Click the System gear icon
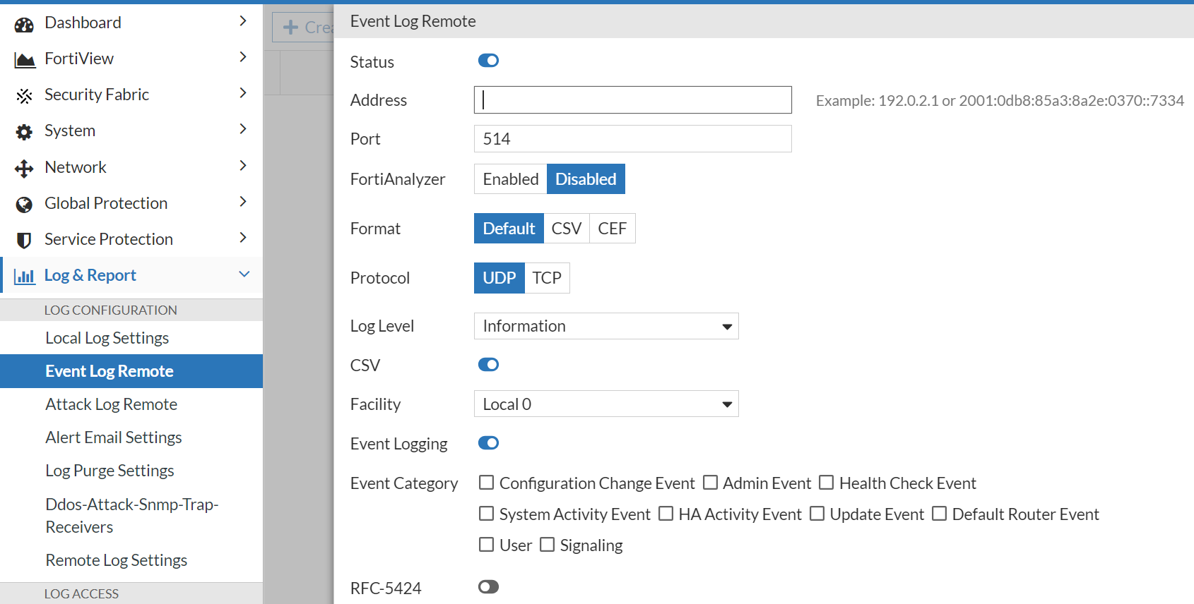Viewport: 1194px width, 604px height. coord(24,132)
